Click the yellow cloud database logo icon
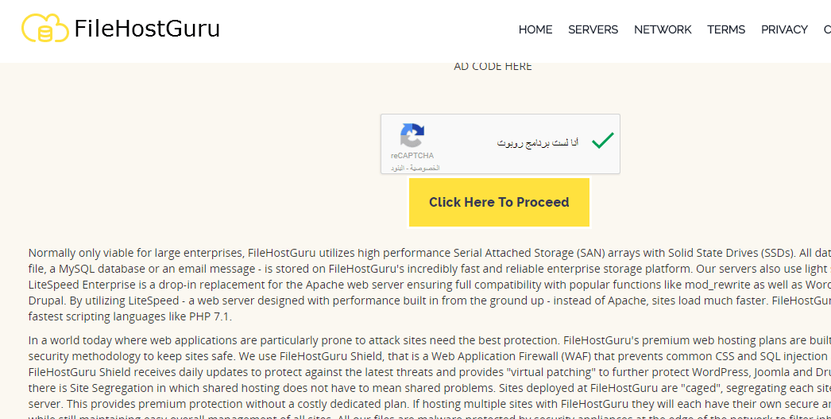This screenshot has height=419, width=831. (x=45, y=28)
